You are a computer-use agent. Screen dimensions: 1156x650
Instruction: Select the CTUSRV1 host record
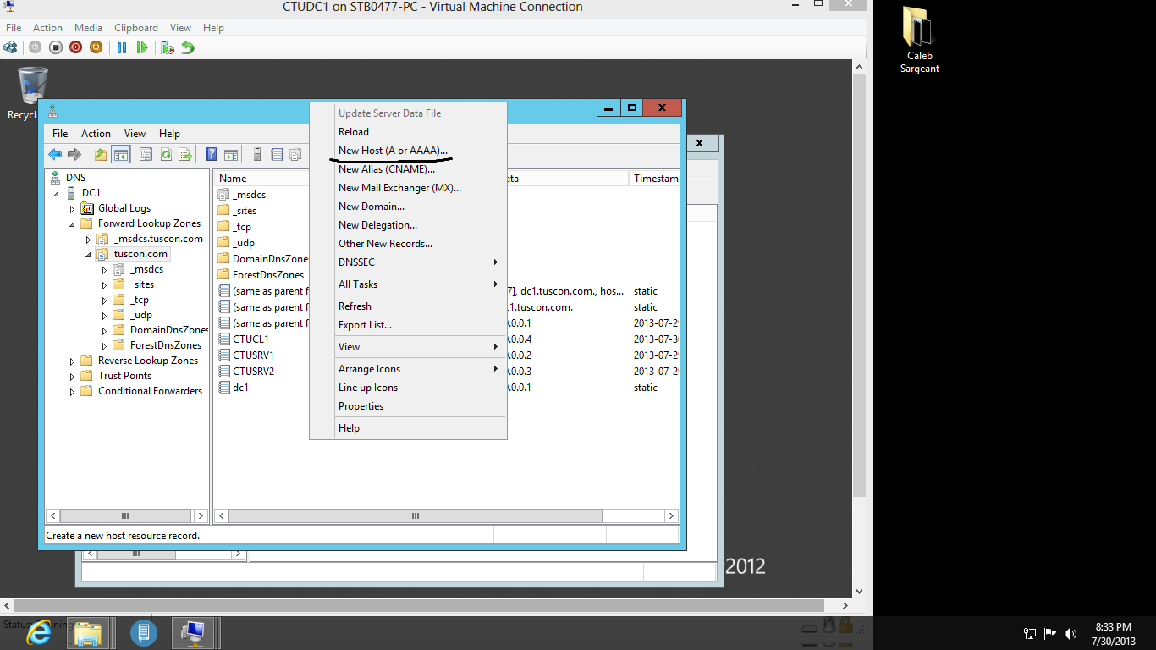[253, 355]
